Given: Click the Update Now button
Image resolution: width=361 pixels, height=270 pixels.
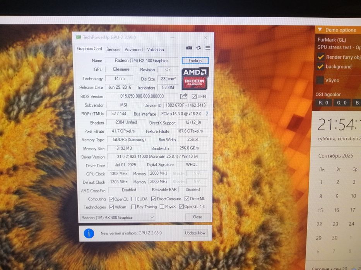Looking at the screenshot, I should 195,233.
